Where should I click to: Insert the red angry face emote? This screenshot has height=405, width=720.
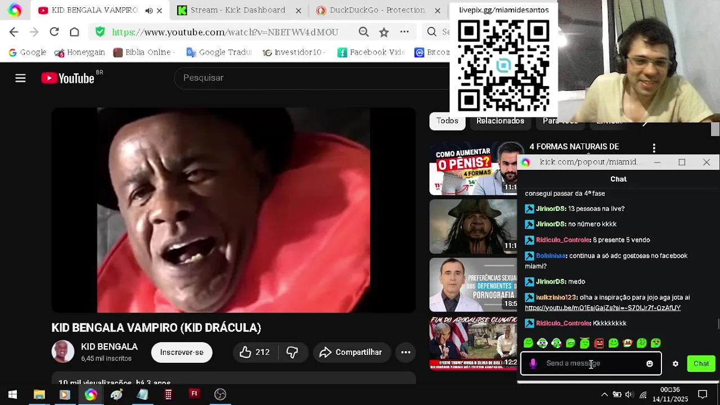tap(599, 343)
